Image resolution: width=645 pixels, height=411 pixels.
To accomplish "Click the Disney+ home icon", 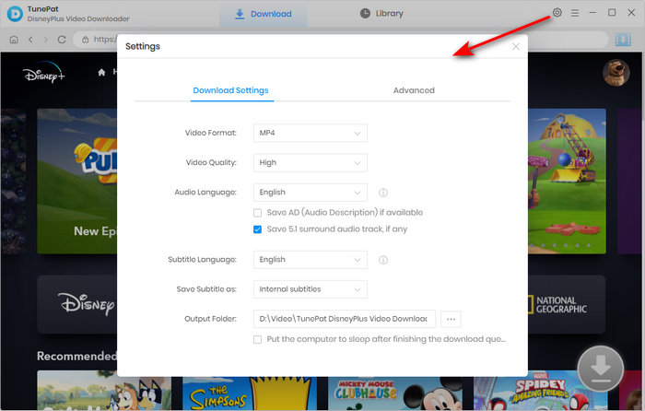I will pos(101,73).
